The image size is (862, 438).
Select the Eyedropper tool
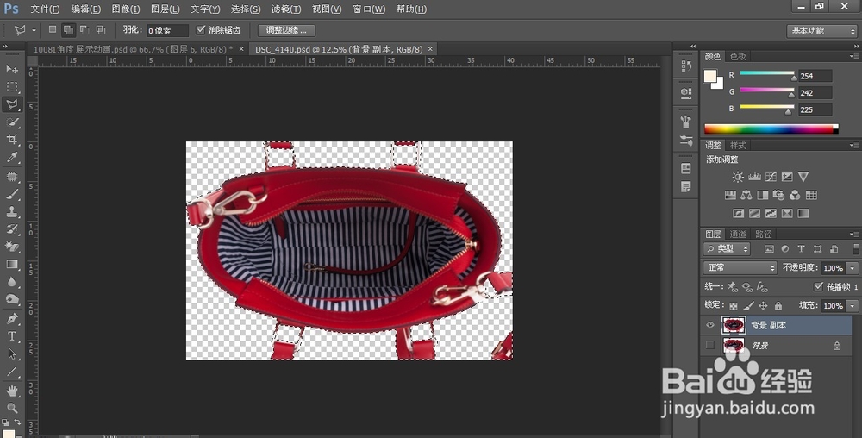[12, 158]
